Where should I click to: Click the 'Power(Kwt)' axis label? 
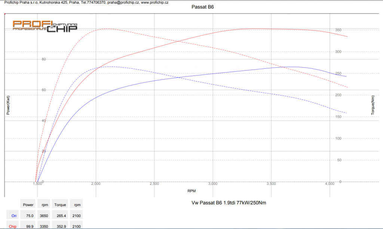[8, 105]
